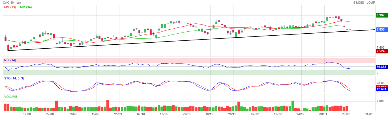Select the red MM (13) legend label
Image resolution: width=388 pixels, height=117 pixels.
point(10,7)
